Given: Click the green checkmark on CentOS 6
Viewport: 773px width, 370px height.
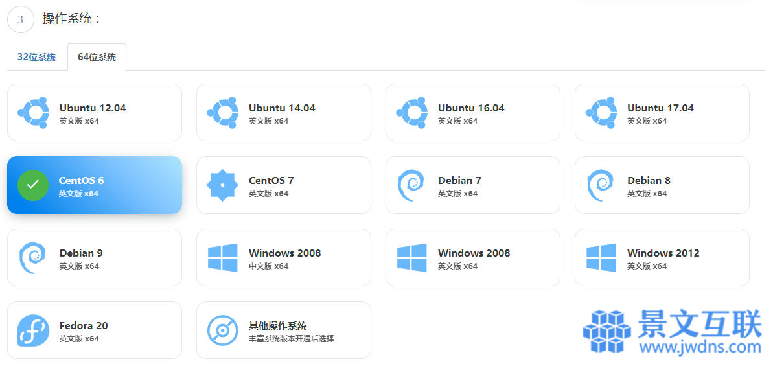Looking at the screenshot, I should [x=33, y=185].
